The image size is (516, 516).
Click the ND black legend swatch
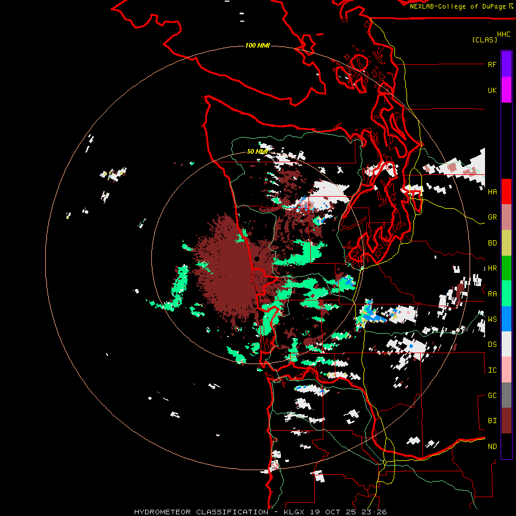point(506,446)
